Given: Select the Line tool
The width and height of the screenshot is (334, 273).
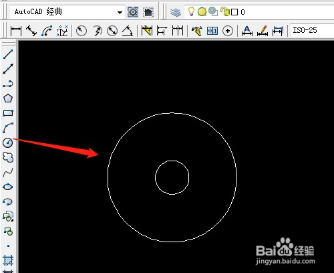Looking at the screenshot, I should coord(8,54).
